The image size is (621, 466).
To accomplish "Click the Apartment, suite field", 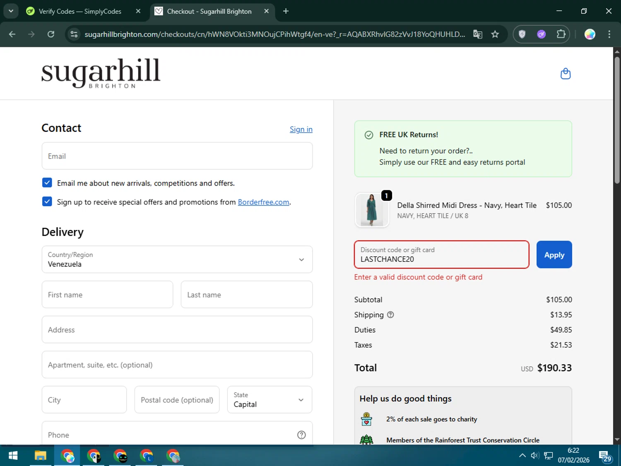I will (x=177, y=365).
